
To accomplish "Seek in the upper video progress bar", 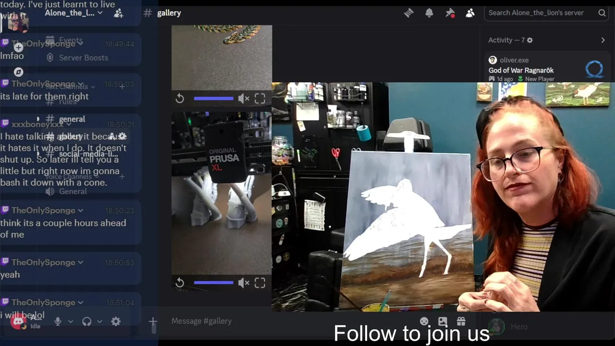I will pyautogui.click(x=213, y=99).
